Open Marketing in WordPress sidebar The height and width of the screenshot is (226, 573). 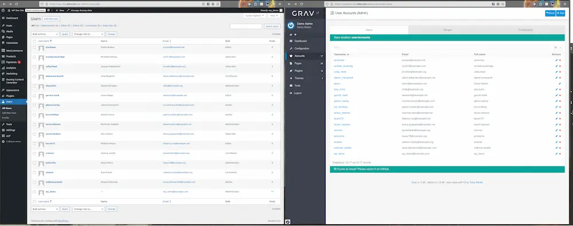(11, 73)
